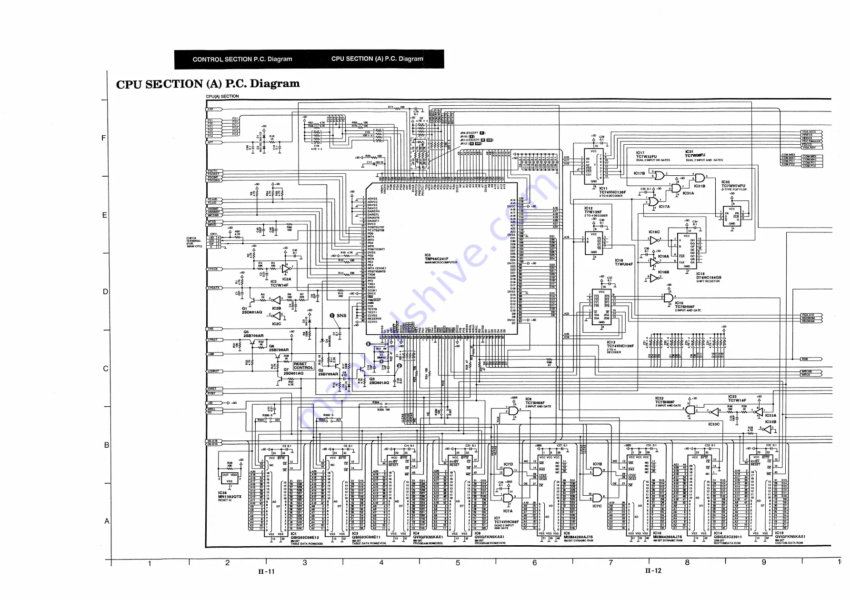The height and width of the screenshot is (600, 850).
Task: Select the CPU SECTION (A) tab in black bar
Action: [377, 59]
